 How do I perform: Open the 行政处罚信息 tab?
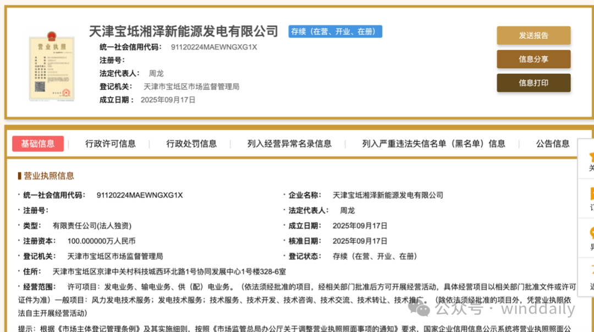coord(191,144)
